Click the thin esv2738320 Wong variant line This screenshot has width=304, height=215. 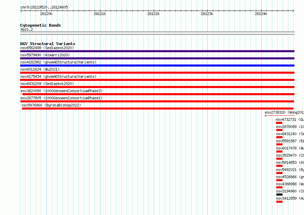280,116
